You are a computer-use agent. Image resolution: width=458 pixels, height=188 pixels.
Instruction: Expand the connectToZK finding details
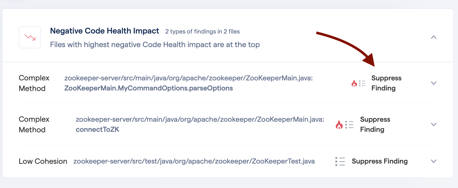pyautogui.click(x=434, y=124)
